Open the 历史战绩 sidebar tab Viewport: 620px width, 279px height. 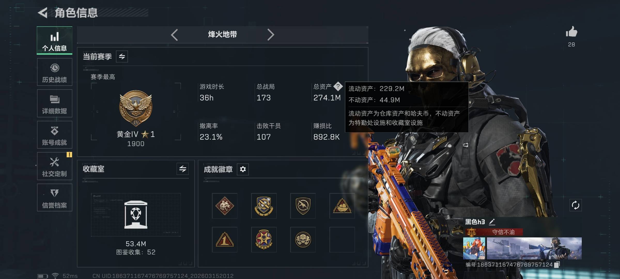[55, 72]
